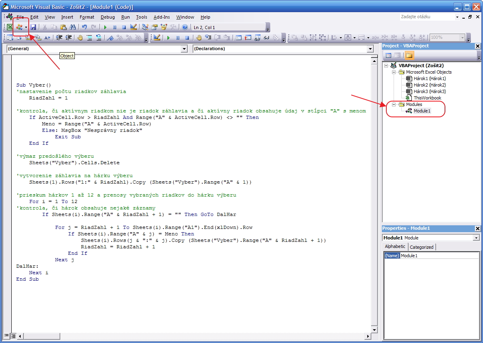The width and height of the screenshot is (483, 343).
Task: Click the Find binoculars icon
Action: (73, 28)
